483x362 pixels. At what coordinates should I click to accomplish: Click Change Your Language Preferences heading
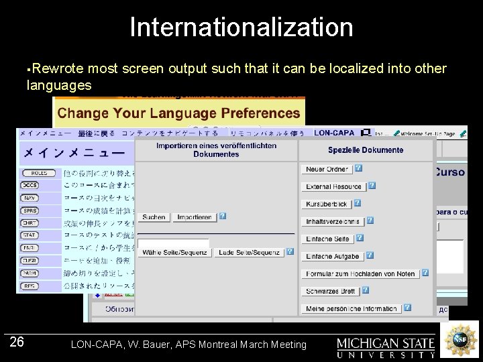tap(178, 113)
